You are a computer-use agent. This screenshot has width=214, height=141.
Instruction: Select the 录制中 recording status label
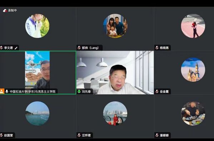[x=12, y=10]
